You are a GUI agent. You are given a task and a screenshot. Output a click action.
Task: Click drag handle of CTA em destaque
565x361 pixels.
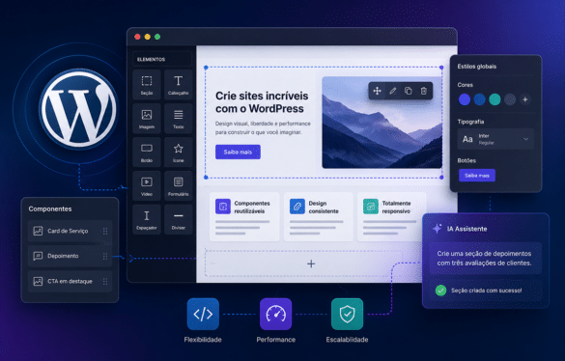pyautogui.click(x=105, y=282)
